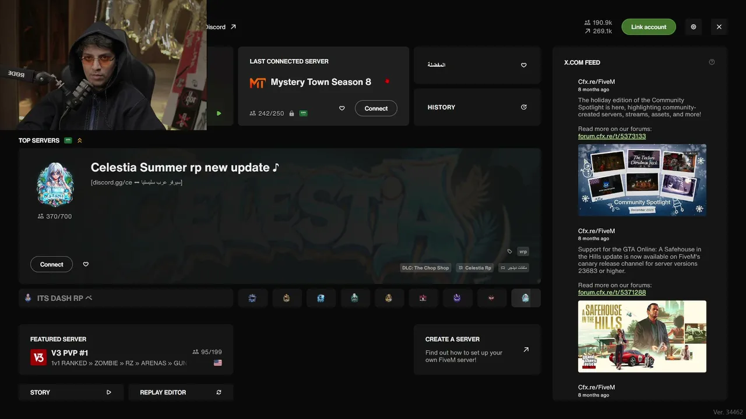The image size is (746, 419).
Task: Click the help icon in X.COM FEED
Action: pos(712,62)
